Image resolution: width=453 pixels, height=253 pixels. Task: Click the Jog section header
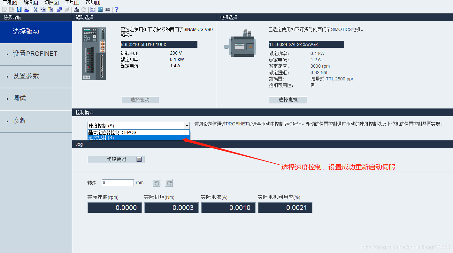pyautogui.click(x=263, y=144)
